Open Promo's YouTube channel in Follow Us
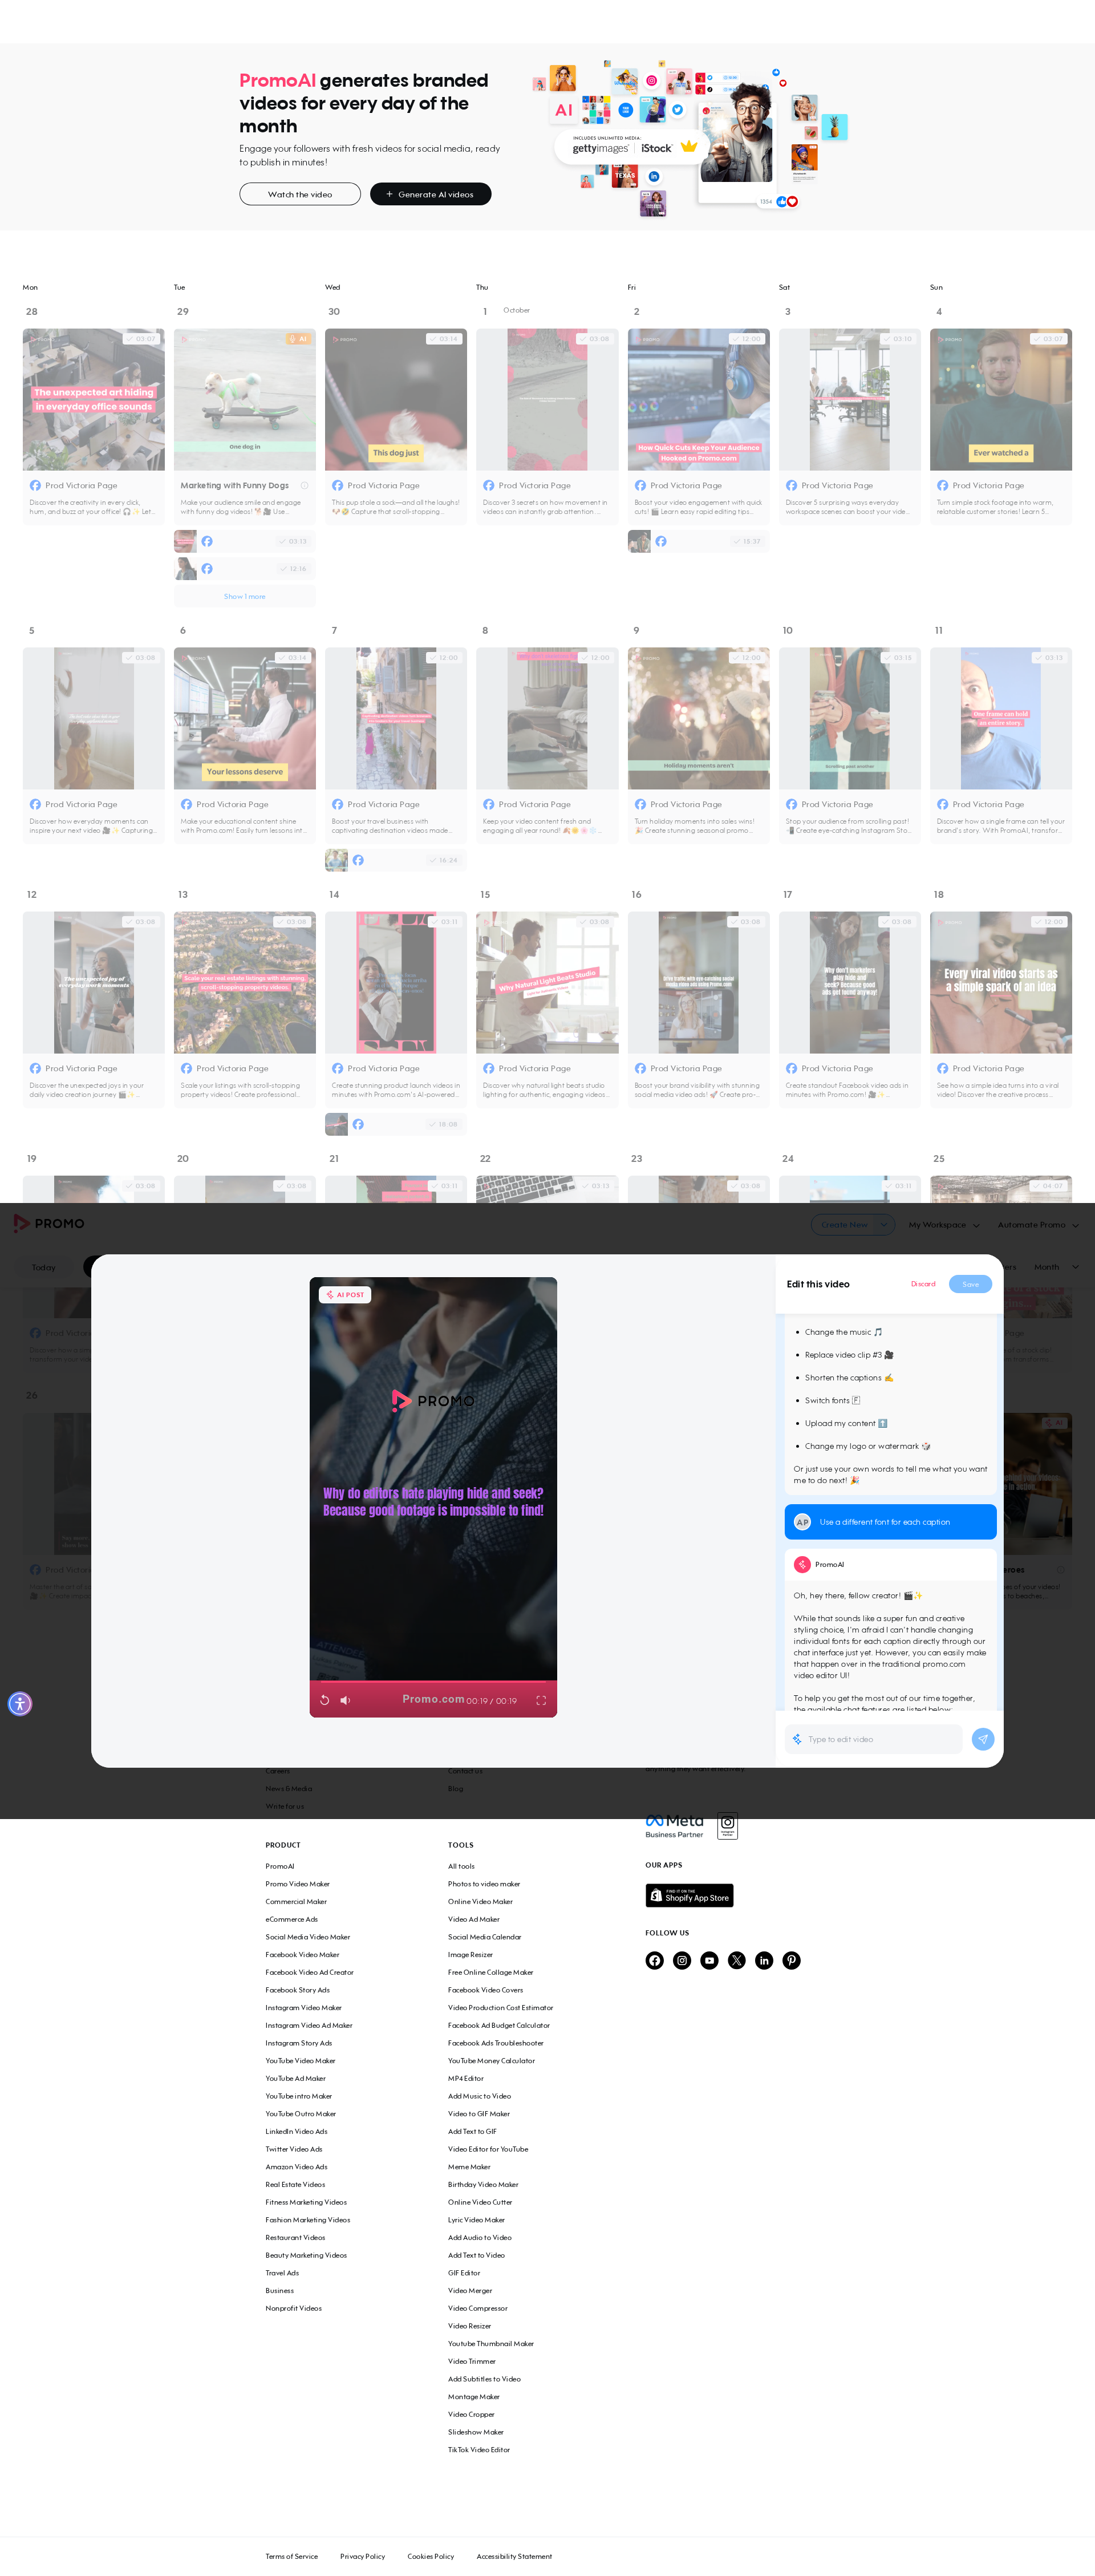1095x2576 pixels. 709,1960
